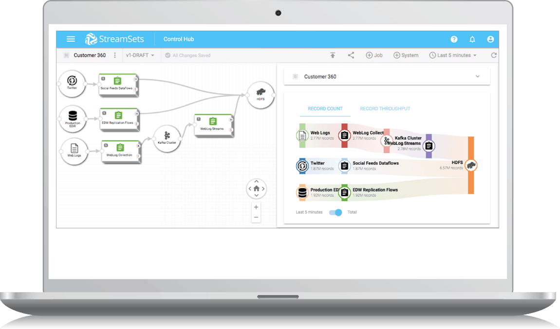
Task: Select the HDFS node on canvas
Action: (261, 95)
